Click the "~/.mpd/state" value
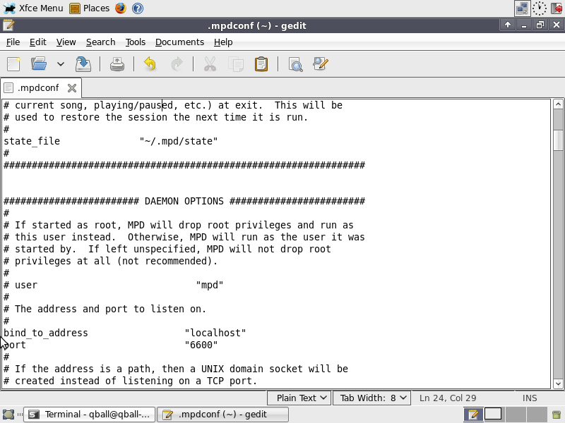The image size is (565, 423). [179, 142]
